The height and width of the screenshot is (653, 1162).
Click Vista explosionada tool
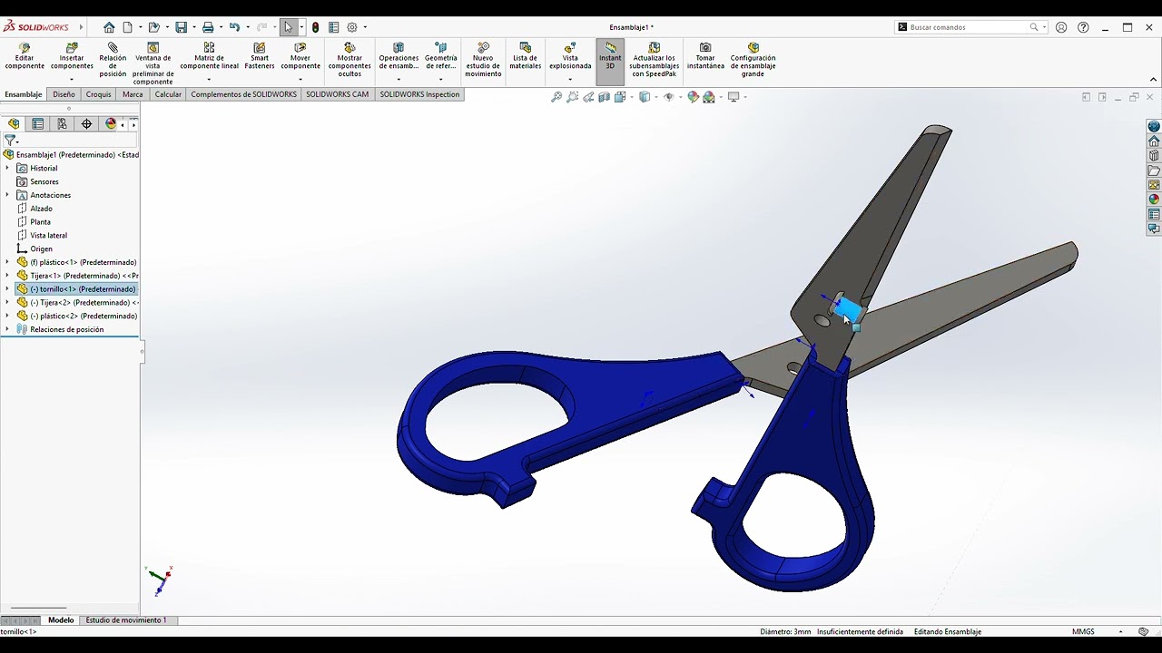(x=570, y=56)
